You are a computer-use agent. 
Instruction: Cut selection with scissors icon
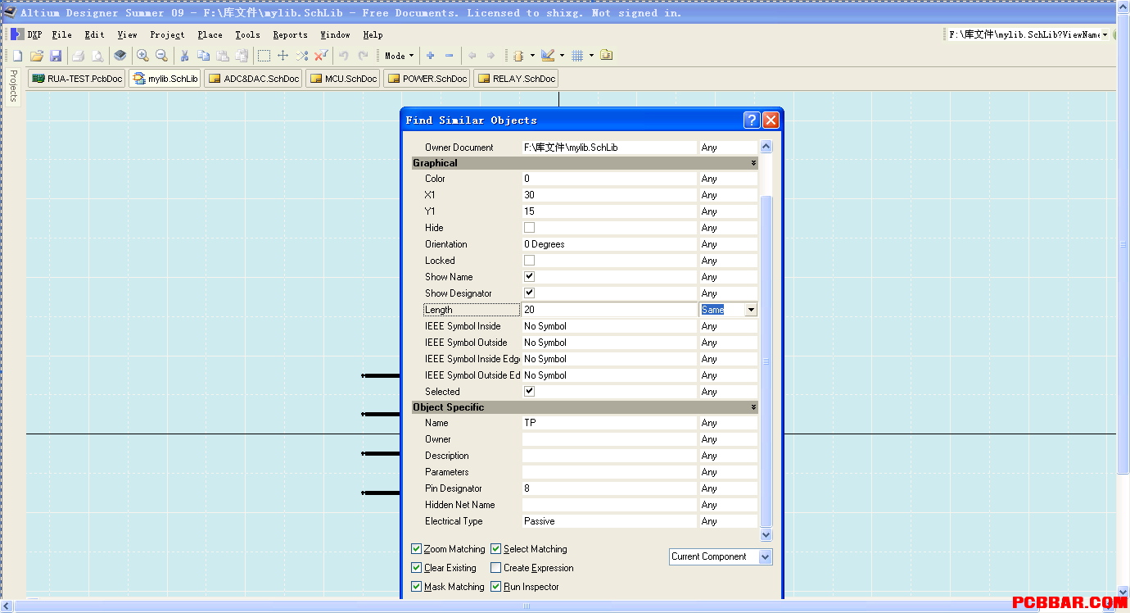pyautogui.click(x=185, y=56)
